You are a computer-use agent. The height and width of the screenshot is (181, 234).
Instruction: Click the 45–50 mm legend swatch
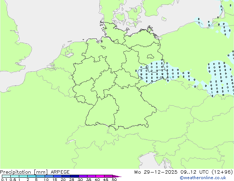click(109, 176)
